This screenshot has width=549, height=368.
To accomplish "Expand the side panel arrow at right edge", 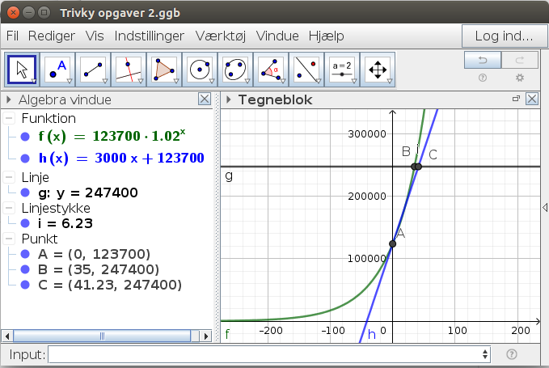I will click(545, 207).
